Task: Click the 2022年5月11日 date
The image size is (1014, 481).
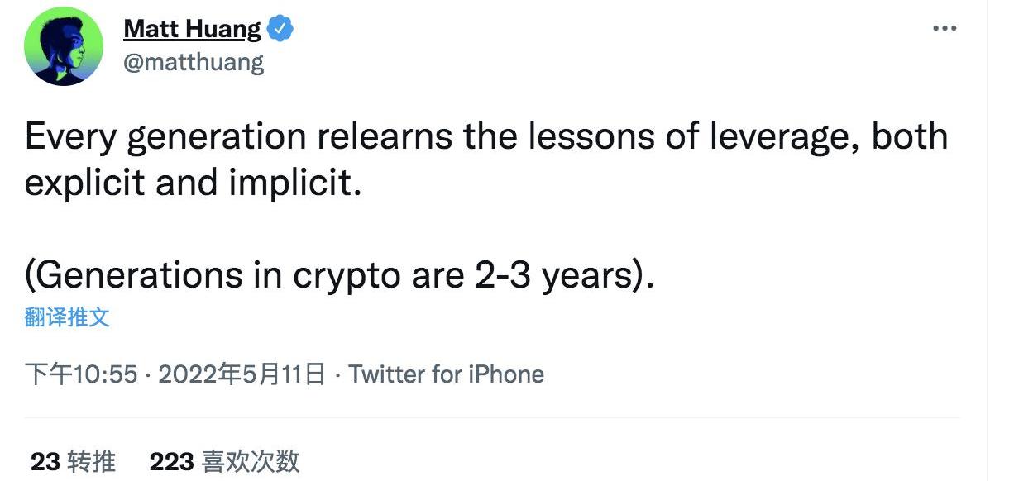Action: pyautogui.click(x=242, y=374)
